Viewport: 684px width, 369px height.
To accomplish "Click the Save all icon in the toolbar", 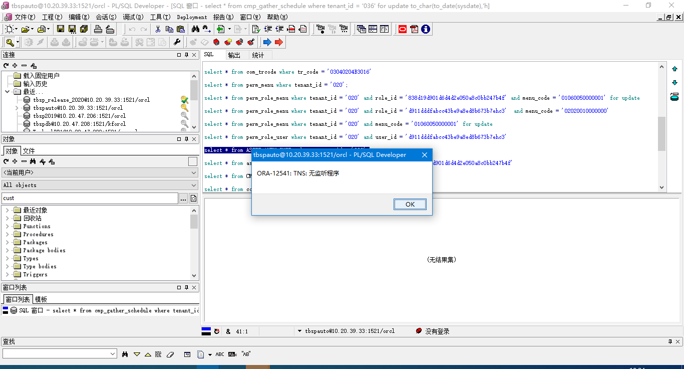I will point(84,29).
